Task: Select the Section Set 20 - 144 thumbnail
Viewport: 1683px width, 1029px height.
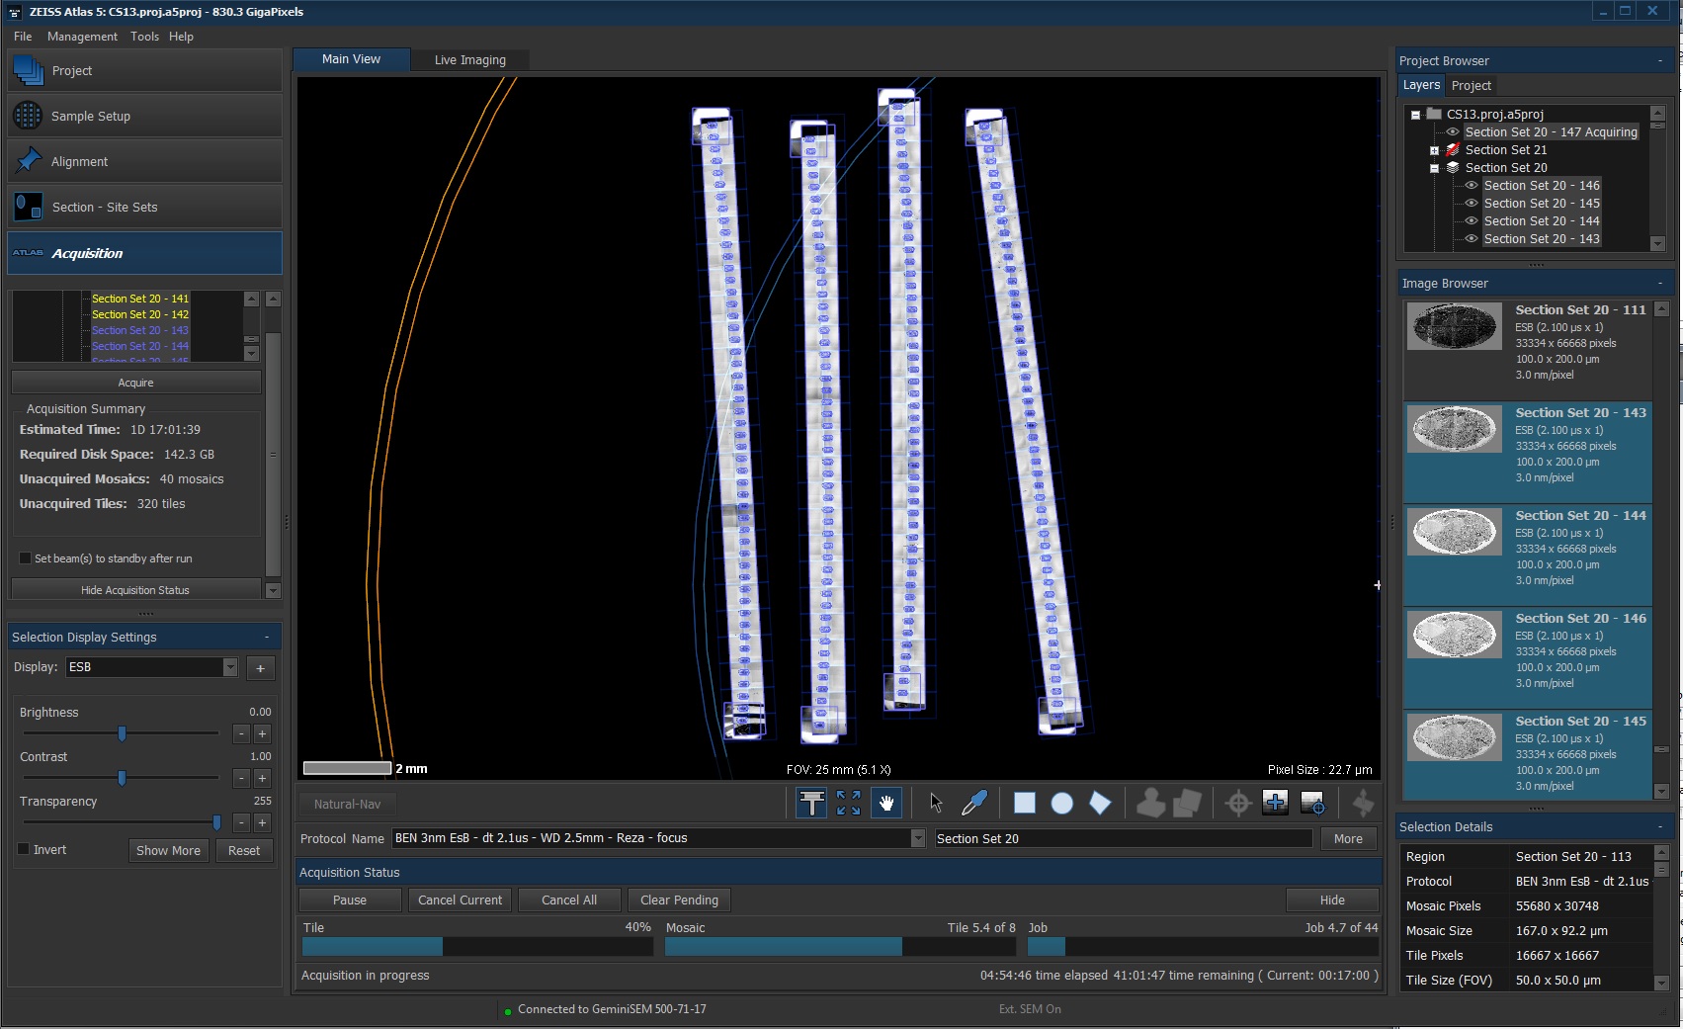Action: 1453,533
